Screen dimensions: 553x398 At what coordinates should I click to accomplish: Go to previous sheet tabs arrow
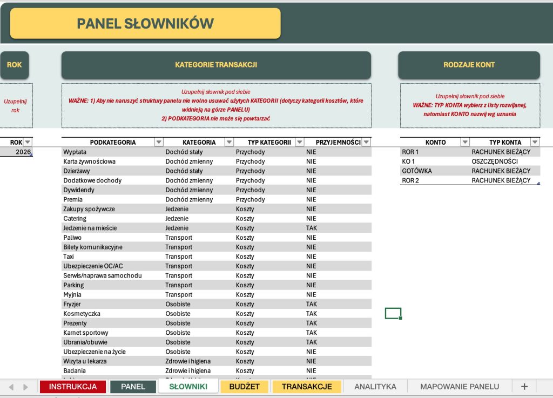click(11, 387)
